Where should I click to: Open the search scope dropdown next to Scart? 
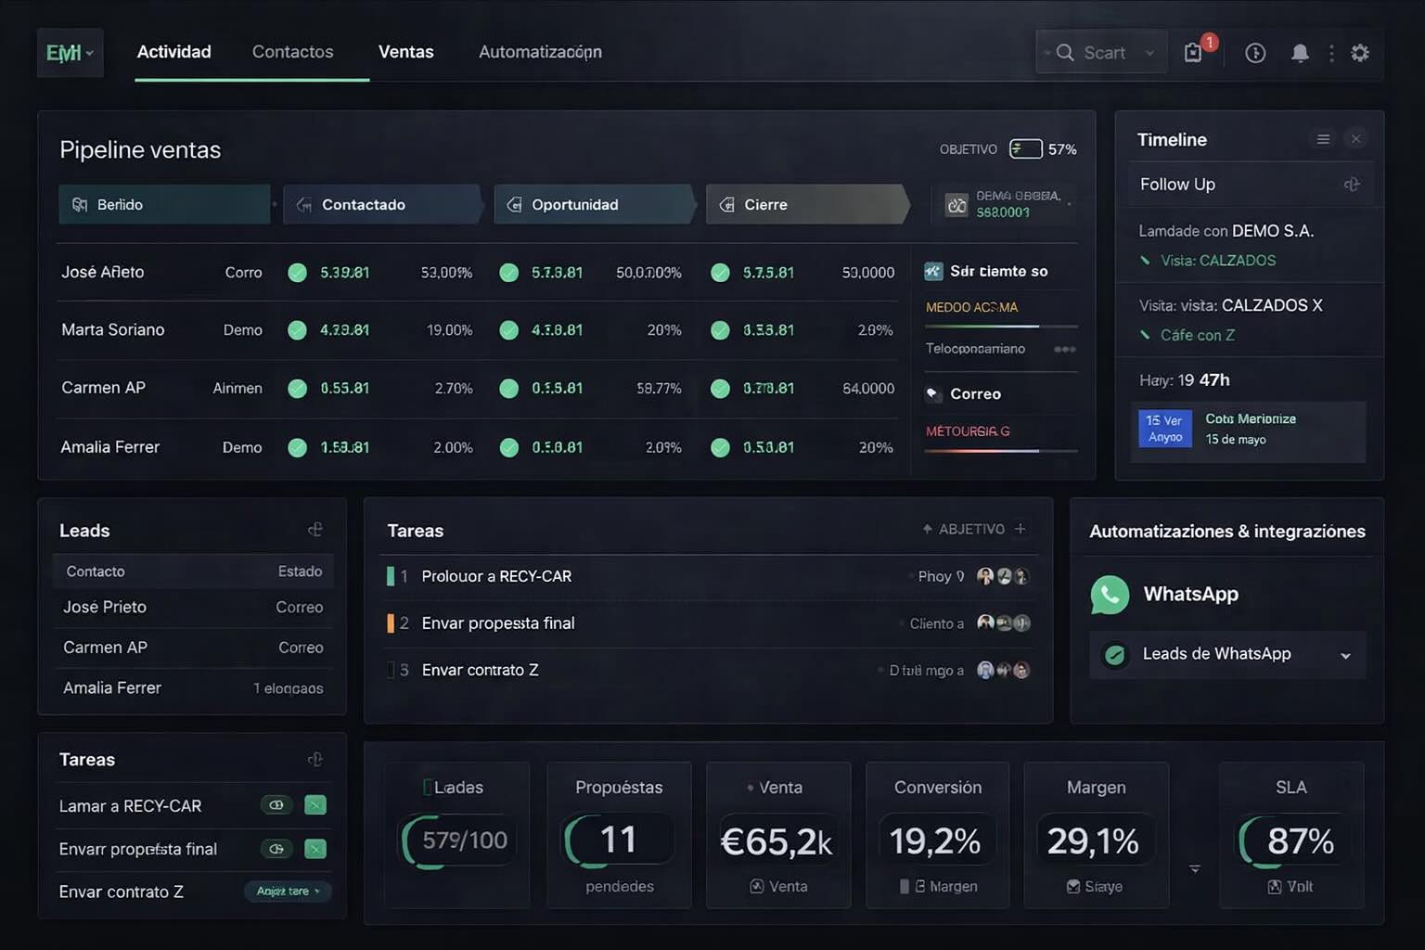pos(1149,53)
